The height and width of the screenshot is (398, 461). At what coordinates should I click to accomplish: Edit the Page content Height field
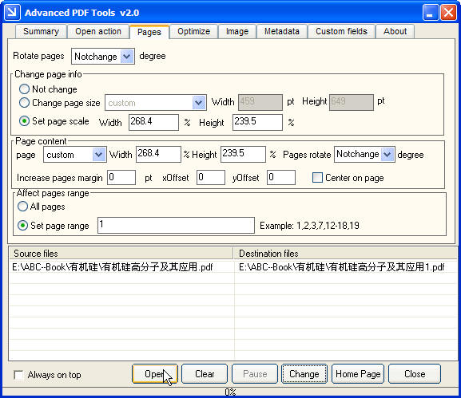pos(243,155)
